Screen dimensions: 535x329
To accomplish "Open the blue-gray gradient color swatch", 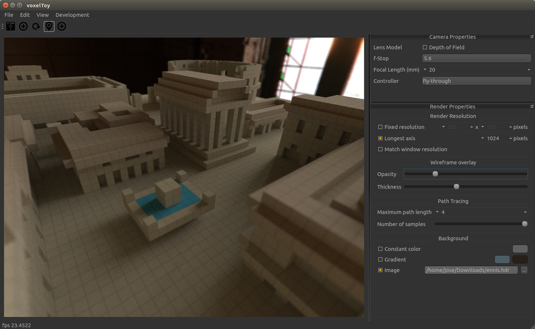I will 502,259.
